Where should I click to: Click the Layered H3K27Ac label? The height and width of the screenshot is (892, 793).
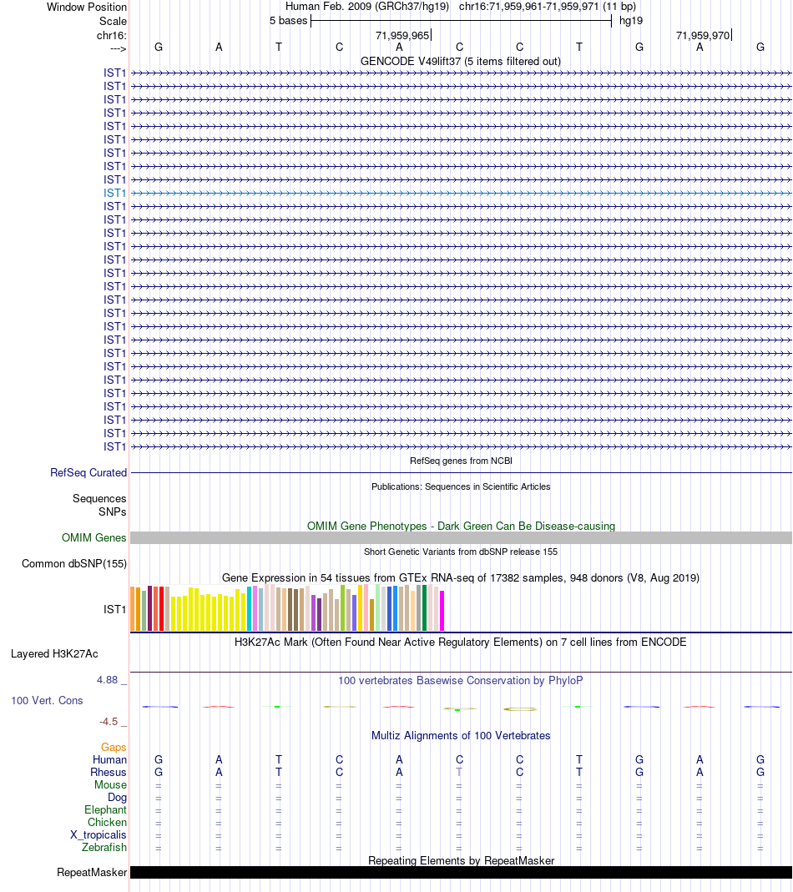54,653
